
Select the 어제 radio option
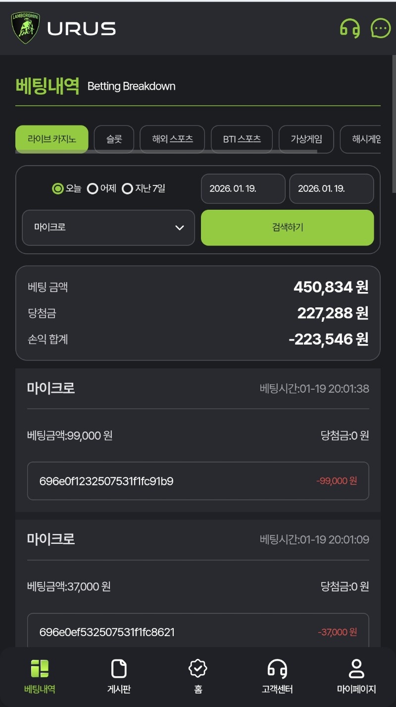(x=93, y=188)
